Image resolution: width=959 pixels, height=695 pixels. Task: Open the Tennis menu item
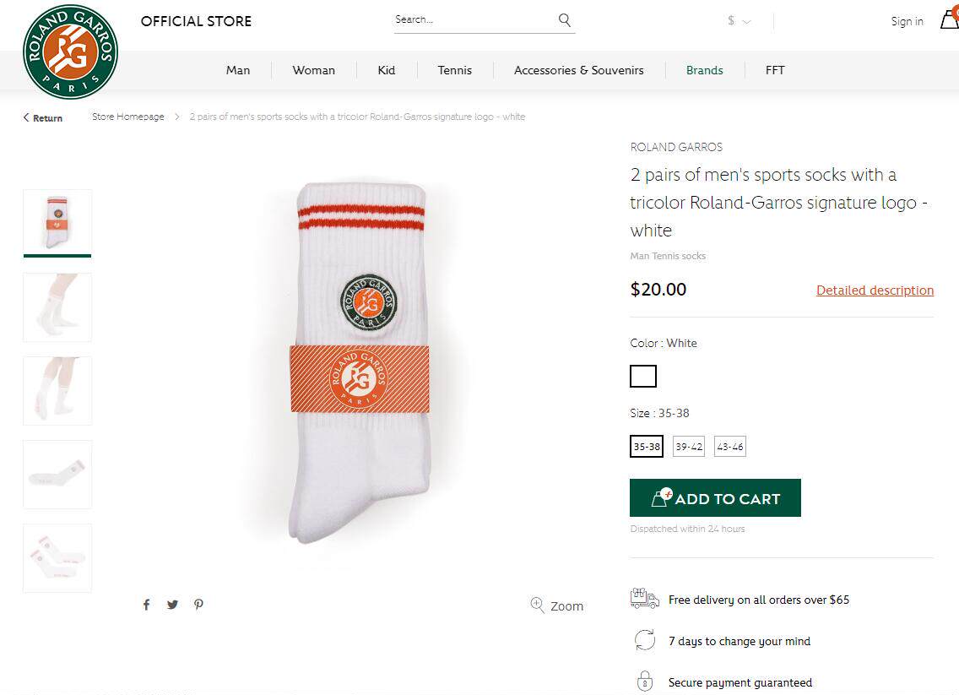pyautogui.click(x=454, y=70)
